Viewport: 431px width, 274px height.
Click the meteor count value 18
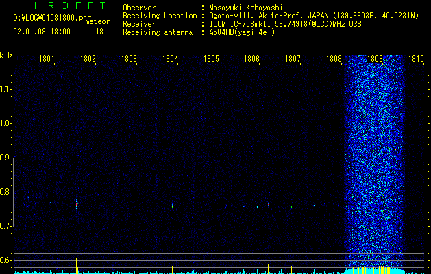99,32
